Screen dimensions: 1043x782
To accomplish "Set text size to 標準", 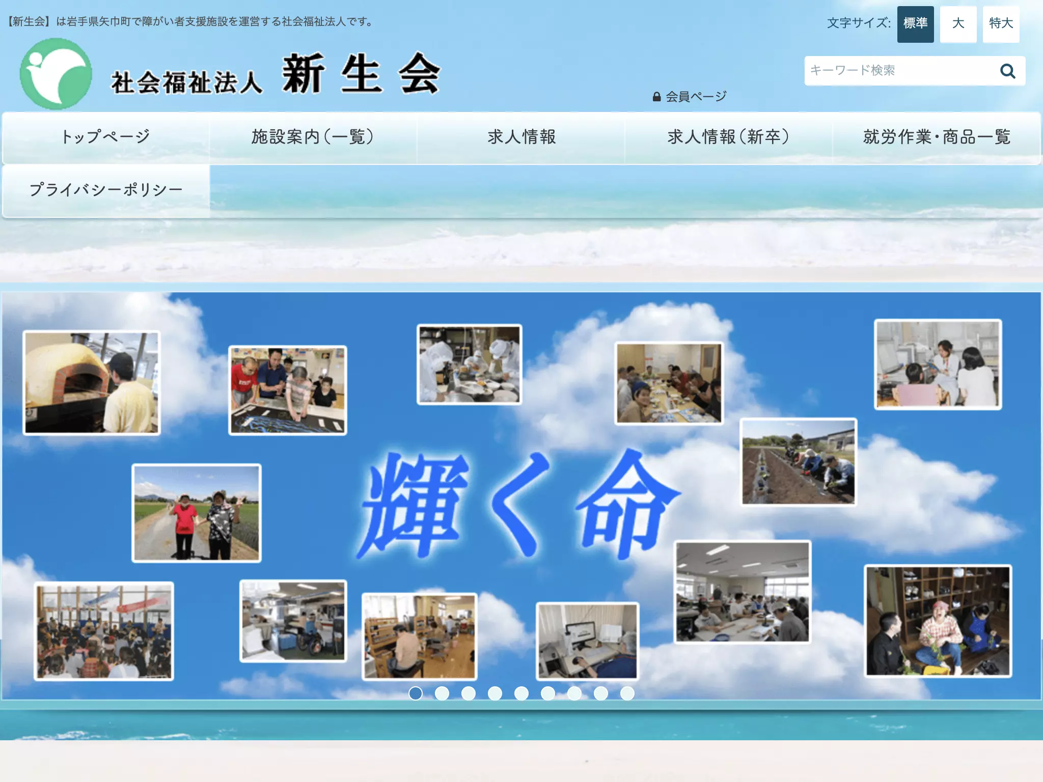I will click(x=915, y=24).
